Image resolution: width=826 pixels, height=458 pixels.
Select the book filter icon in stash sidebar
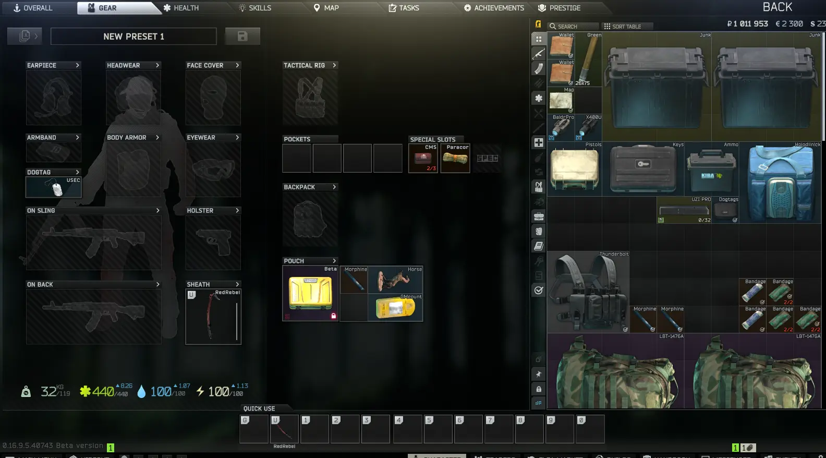[x=539, y=246]
